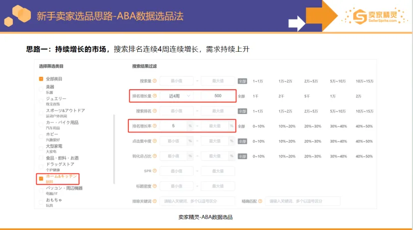This screenshot has width=413, height=230.
Task: Click the 排名增长率 minimum field showing 5
Action: point(173,126)
